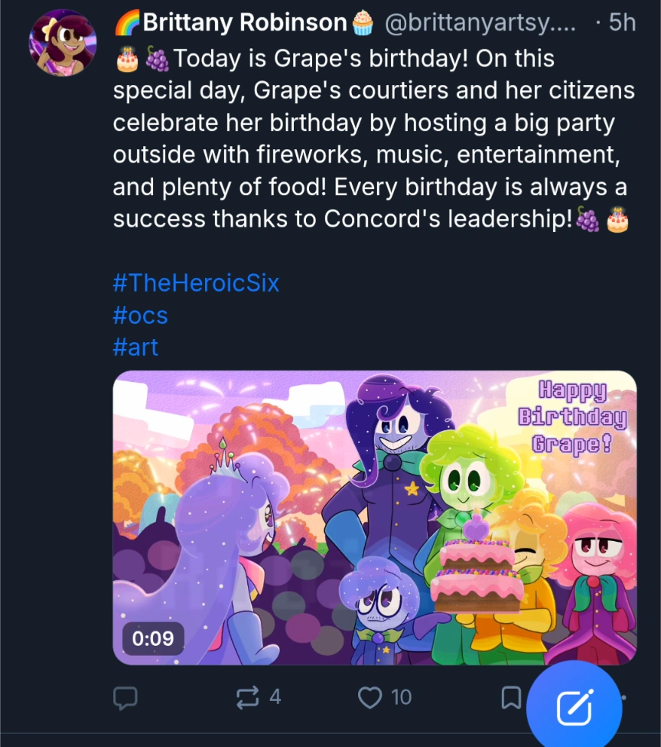This screenshot has width=661, height=747.
Task: Reply to the Grape's birthday post
Action: [125, 697]
